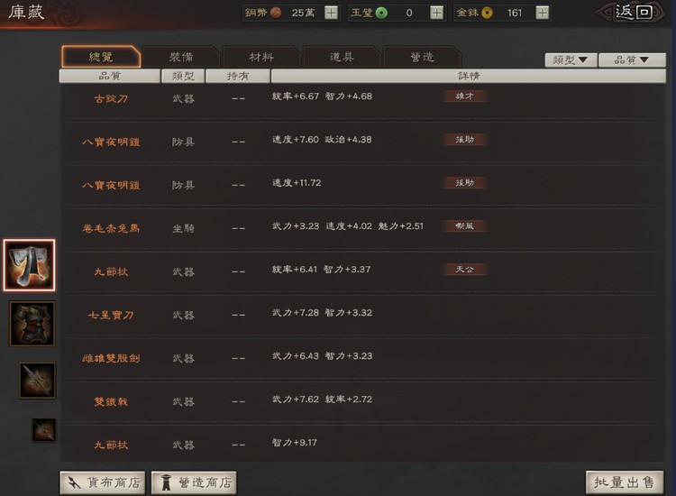Sort by the 品質 column header
The height and width of the screenshot is (496, 676).
[x=109, y=76]
